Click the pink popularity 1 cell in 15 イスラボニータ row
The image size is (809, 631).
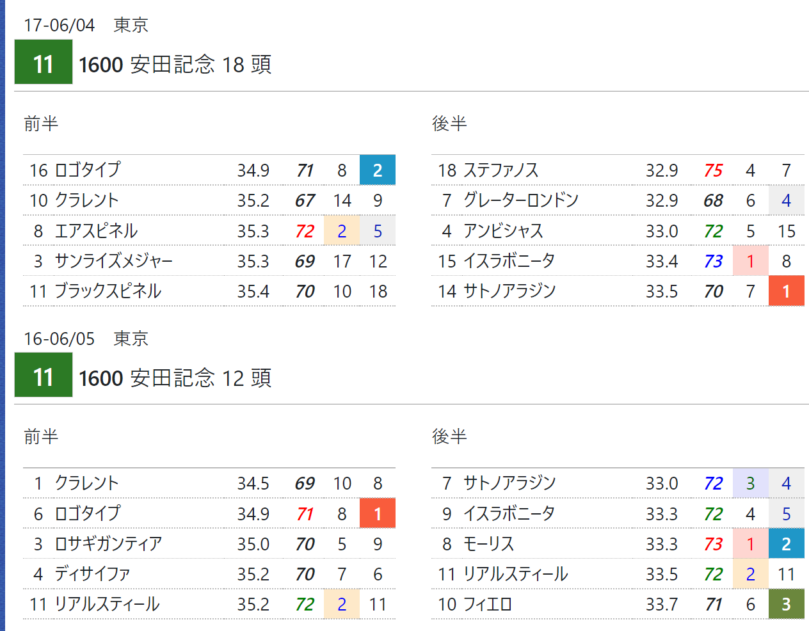(x=750, y=261)
